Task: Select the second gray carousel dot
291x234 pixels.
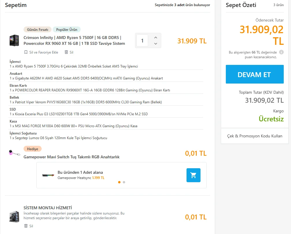Action: pyautogui.click(x=124, y=182)
